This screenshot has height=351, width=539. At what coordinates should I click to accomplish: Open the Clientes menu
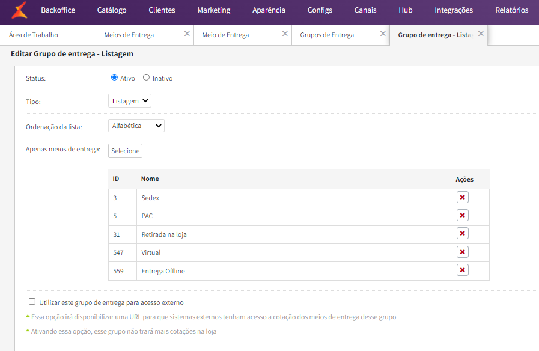coord(162,10)
